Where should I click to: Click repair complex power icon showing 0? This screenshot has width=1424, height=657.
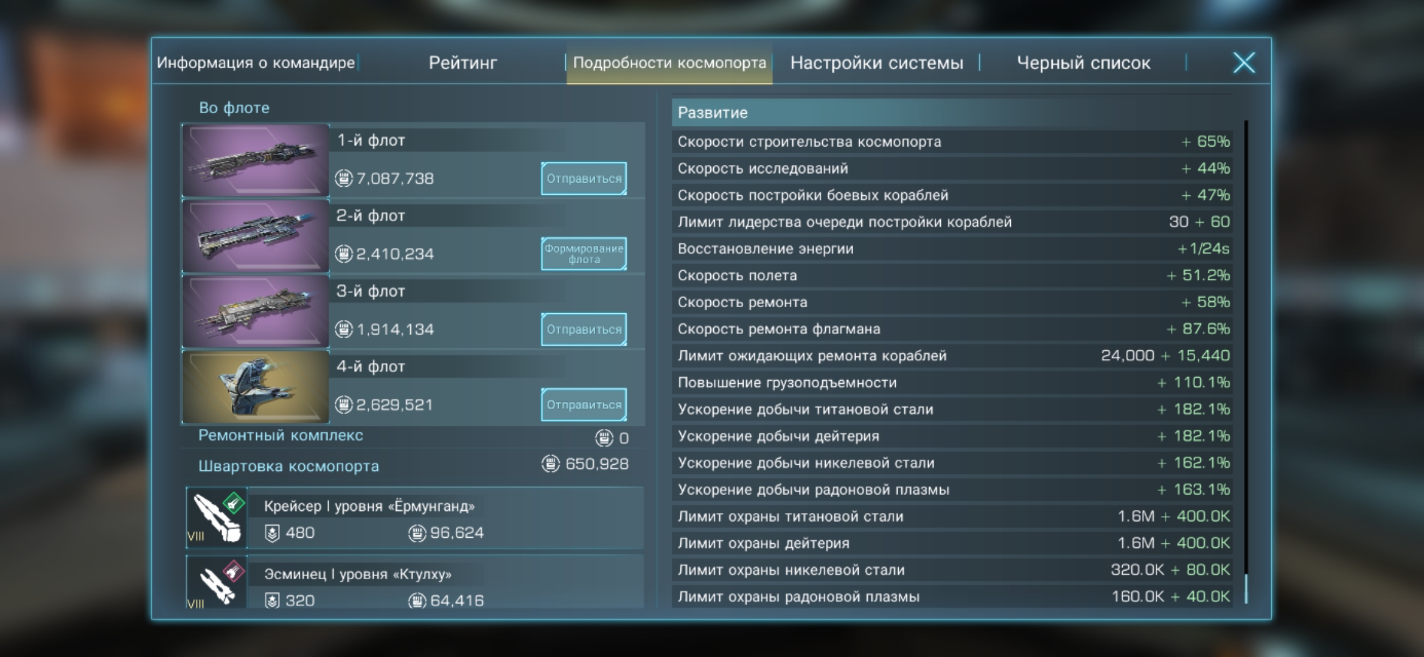604,437
